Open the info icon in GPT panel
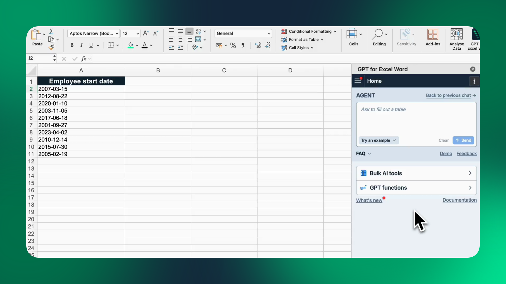Screen dimensions: 506x284 (474, 81)
